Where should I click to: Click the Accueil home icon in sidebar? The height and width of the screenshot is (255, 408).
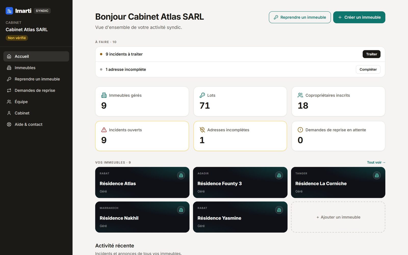coord(9,56)
